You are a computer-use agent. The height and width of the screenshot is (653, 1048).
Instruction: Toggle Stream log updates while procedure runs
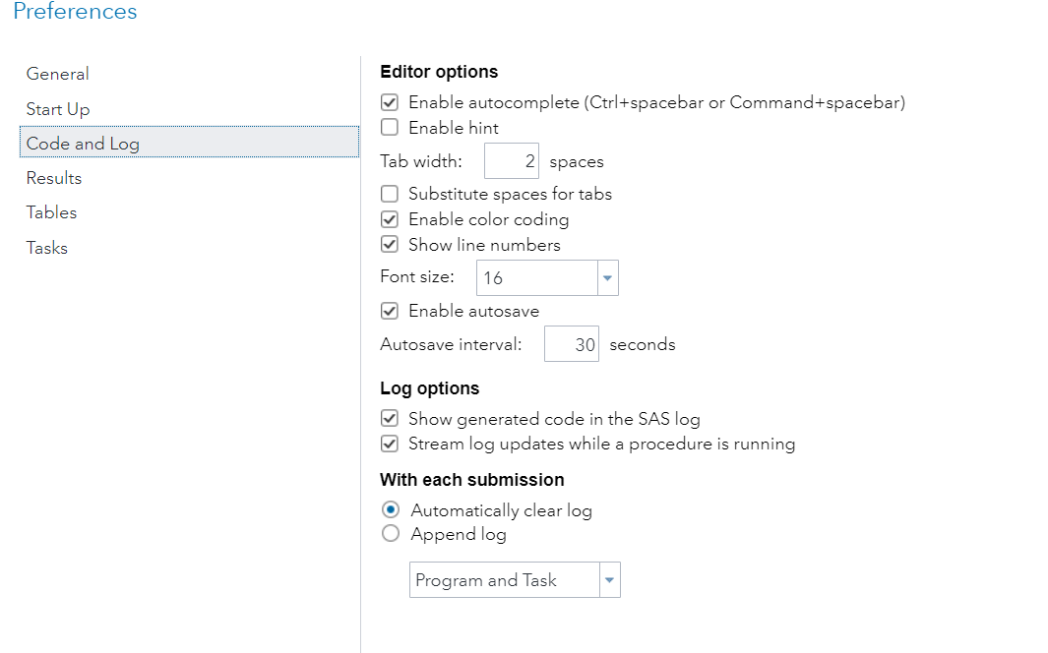[390, 444]
